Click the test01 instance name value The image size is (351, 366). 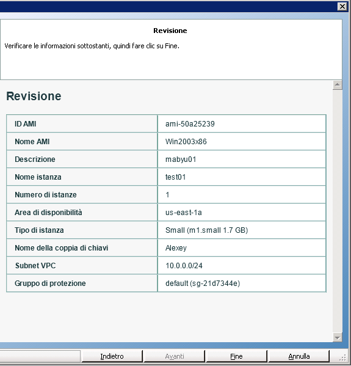pyautogui.click(x=175, y=177)
